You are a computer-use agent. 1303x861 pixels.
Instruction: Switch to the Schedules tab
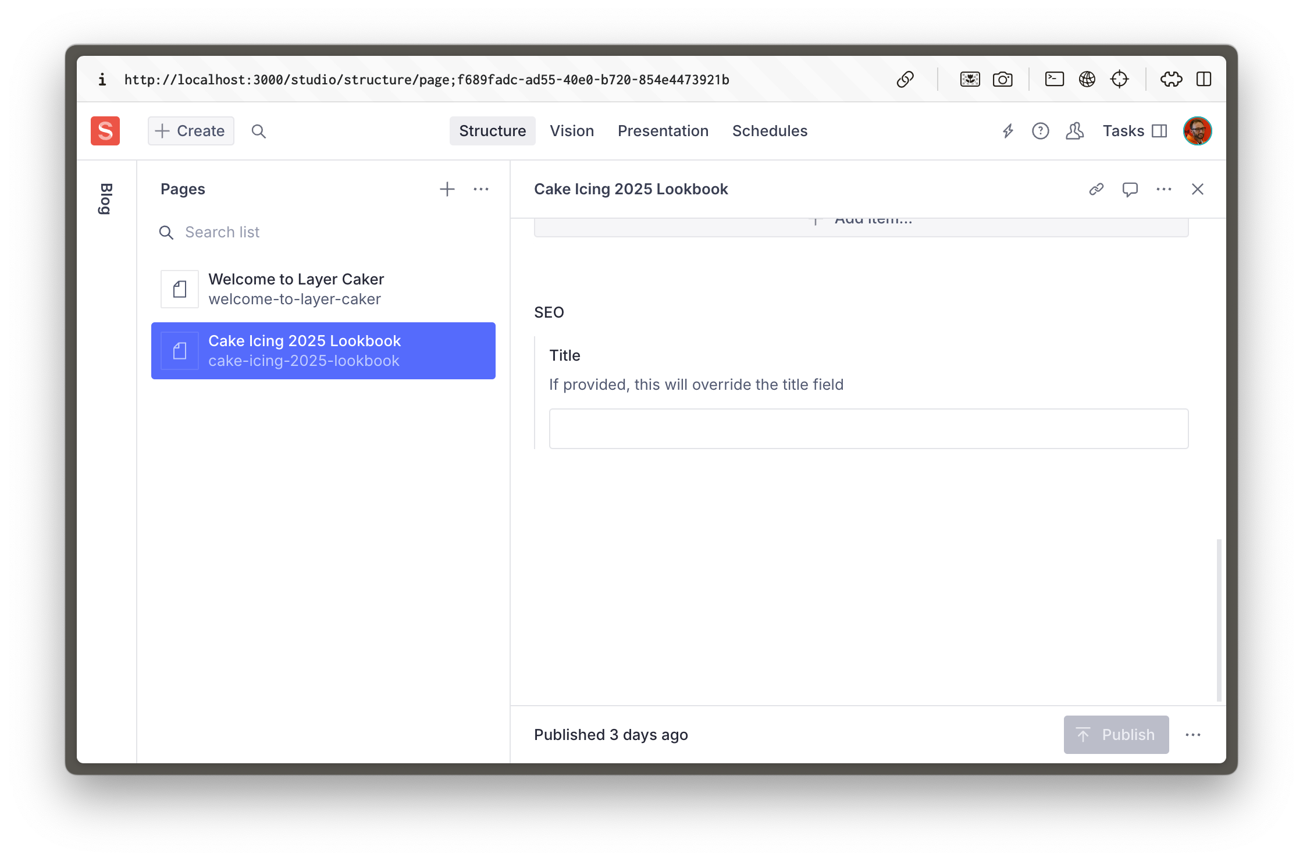pos(770,131)
